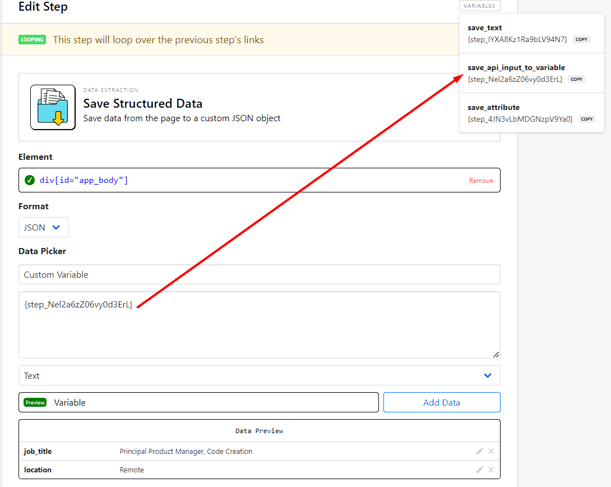Open the Custom Variable data picker
The height and width of the screenshot is (487, 611).
(x=260, y=274)
